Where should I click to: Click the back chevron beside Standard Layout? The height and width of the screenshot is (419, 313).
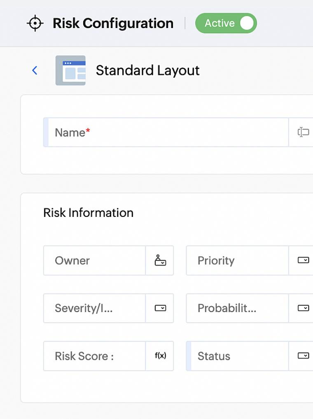35,70
